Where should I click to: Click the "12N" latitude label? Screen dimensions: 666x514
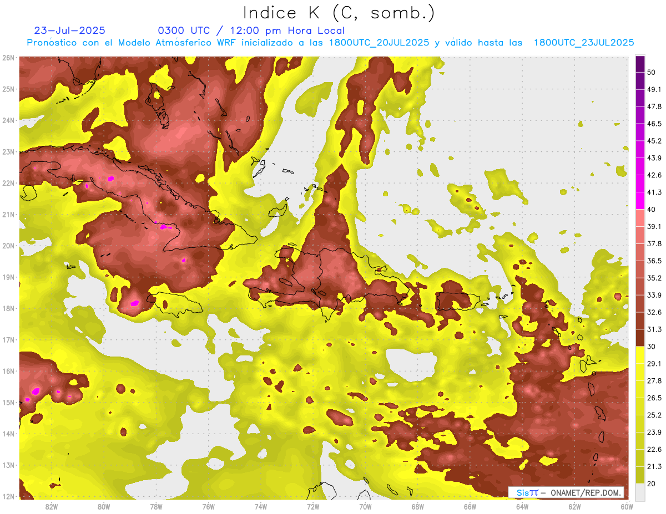[8, 496]
